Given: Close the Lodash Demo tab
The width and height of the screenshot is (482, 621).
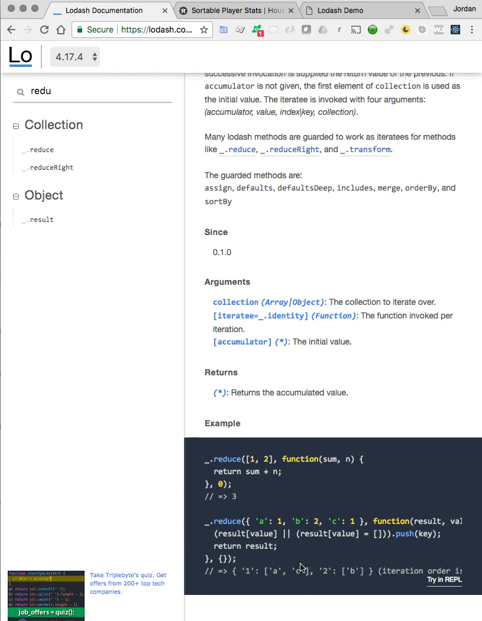Looking at the screenshot, I should (417, 11).
